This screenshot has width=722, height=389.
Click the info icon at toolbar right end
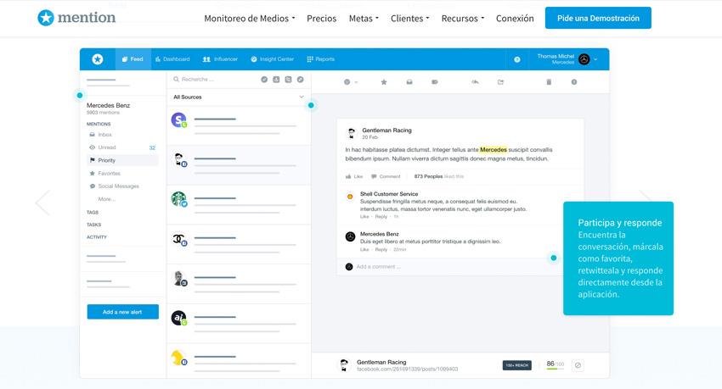pos(574,82)
